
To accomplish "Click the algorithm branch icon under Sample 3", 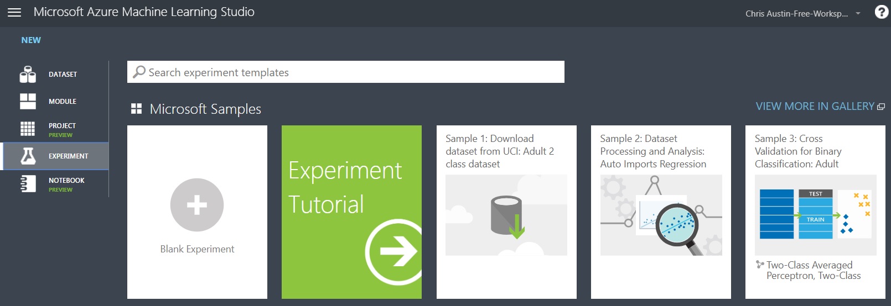I will (760, 265).
